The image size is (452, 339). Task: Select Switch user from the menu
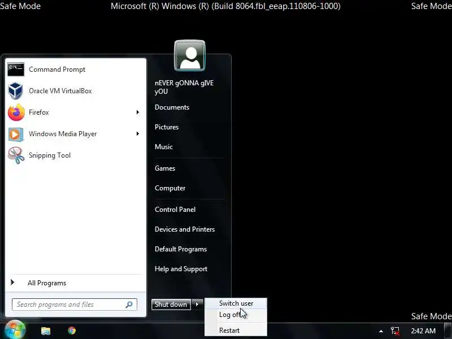(x=236, y=303)
